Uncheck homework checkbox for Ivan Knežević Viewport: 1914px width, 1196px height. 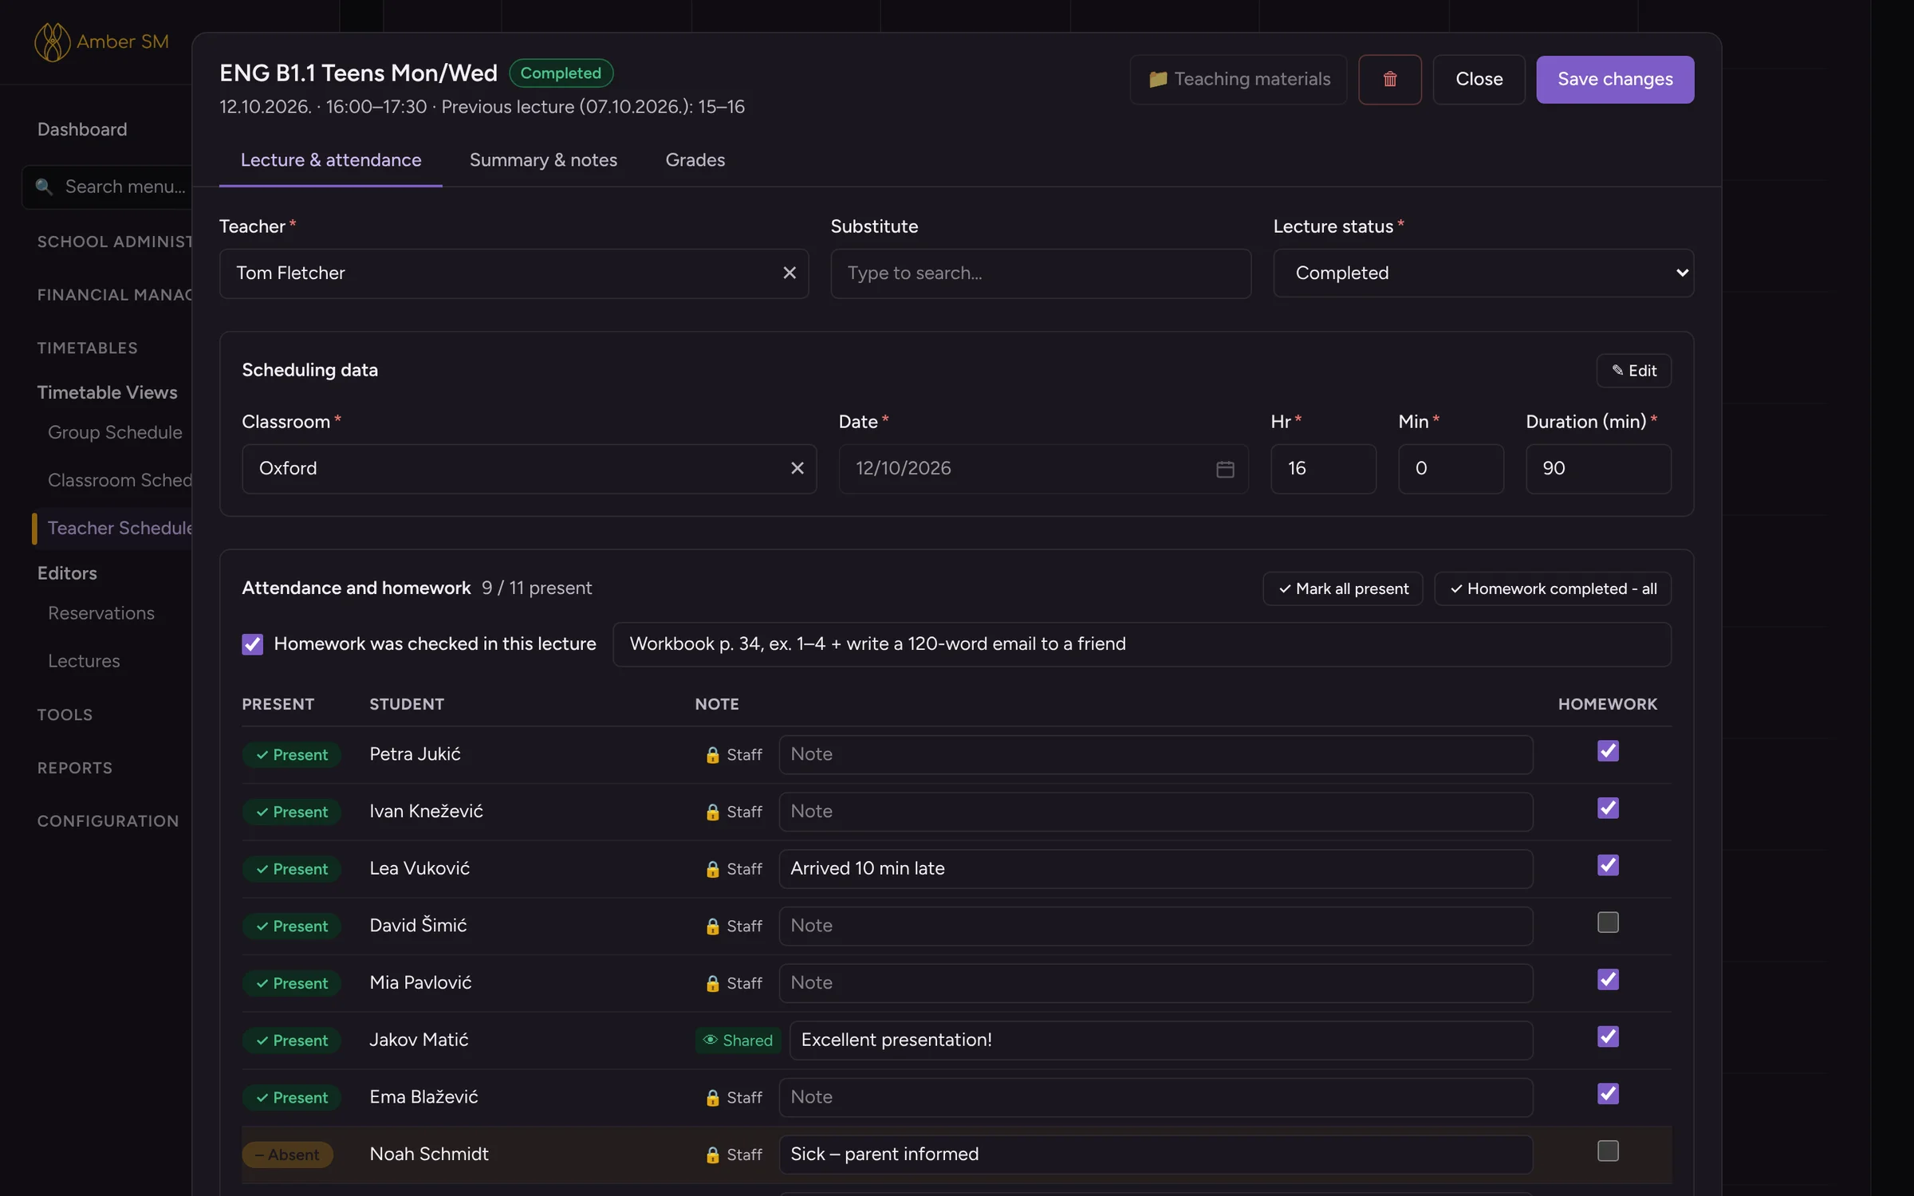[1608, 808]
